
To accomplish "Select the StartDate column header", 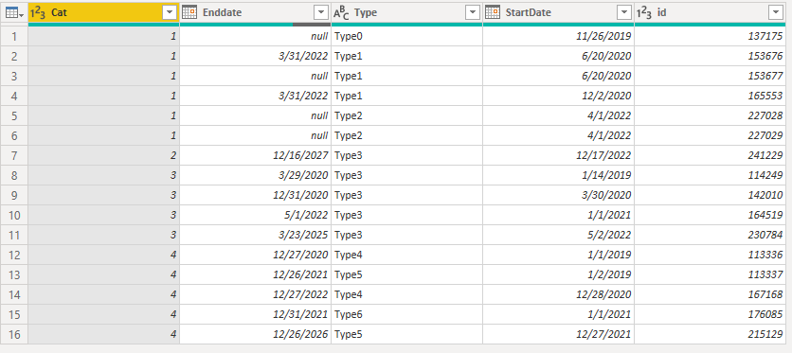I will 558,13.
